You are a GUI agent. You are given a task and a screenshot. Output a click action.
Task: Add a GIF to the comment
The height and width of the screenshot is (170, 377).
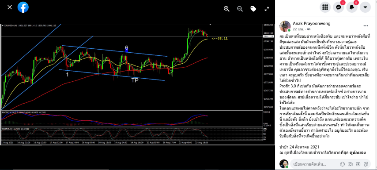tap(358, 164)
